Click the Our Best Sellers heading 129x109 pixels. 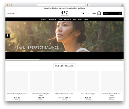click(x=64, y=66)
